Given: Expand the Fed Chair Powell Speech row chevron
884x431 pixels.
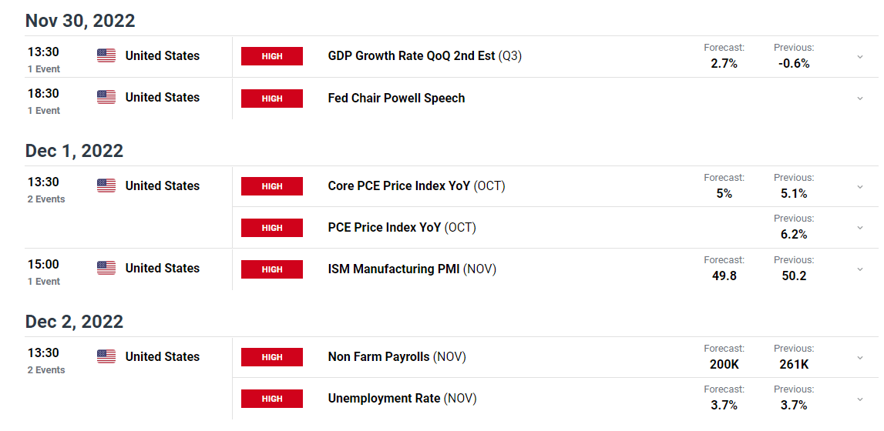Looking at the screenshot, I should pos(860,99).
